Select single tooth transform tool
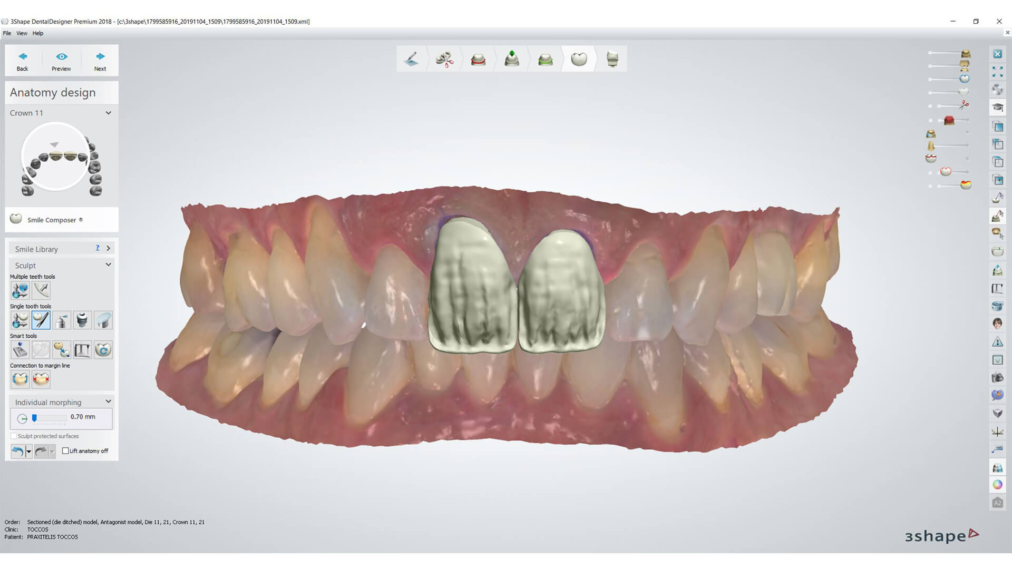The image size is (1012, 569). (x=20, y=320)
